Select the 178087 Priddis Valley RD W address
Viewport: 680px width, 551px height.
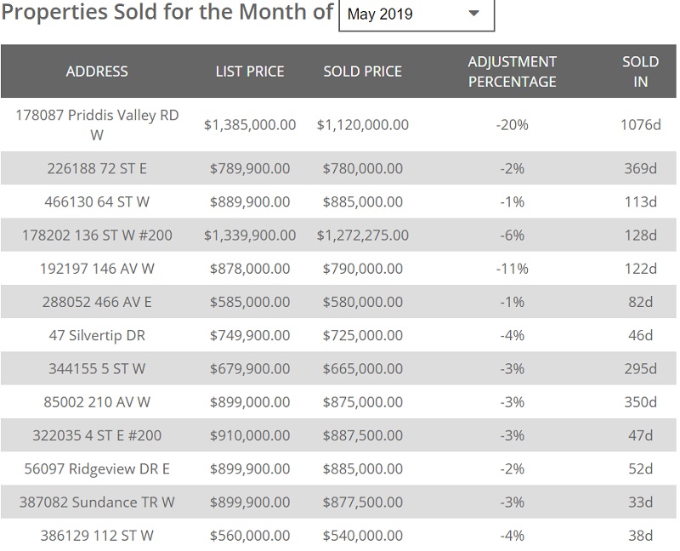click(97, 124)
